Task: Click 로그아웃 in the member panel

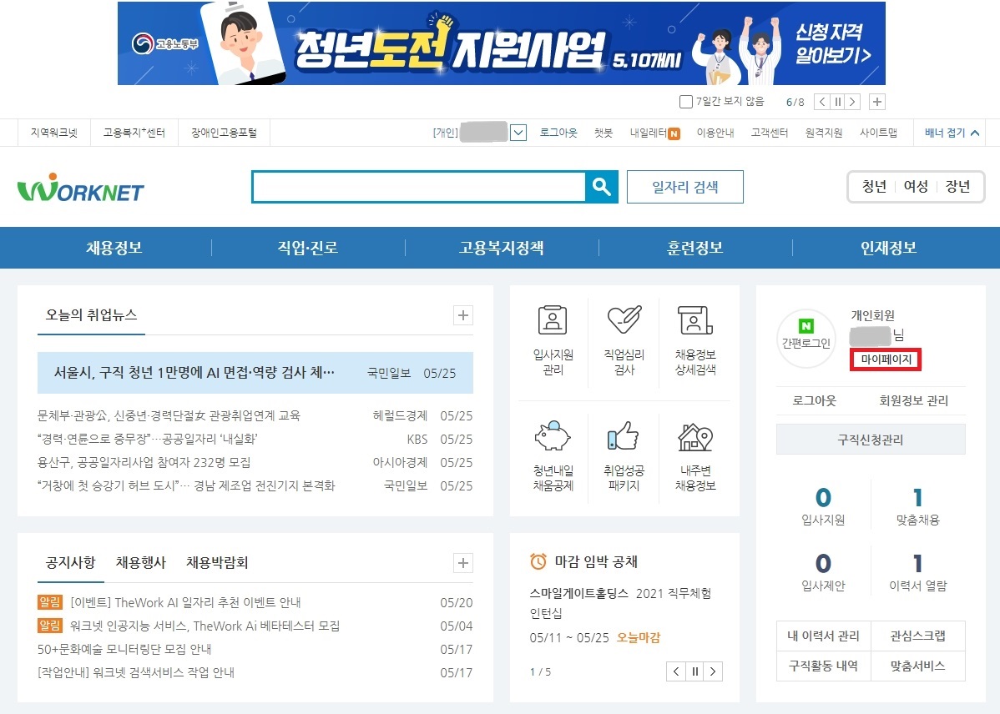Action: (x=814, y=401)
